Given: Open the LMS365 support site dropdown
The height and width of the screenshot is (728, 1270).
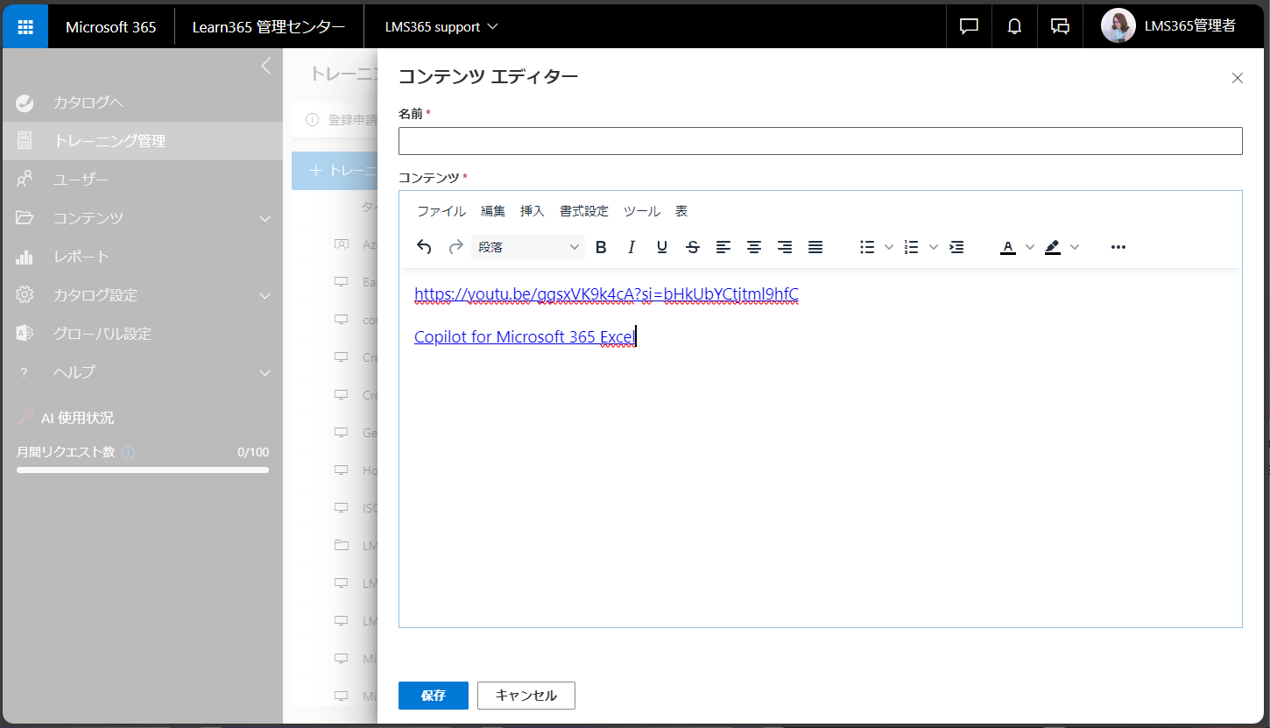Looking at the screenshot, I should pos(441,26).
